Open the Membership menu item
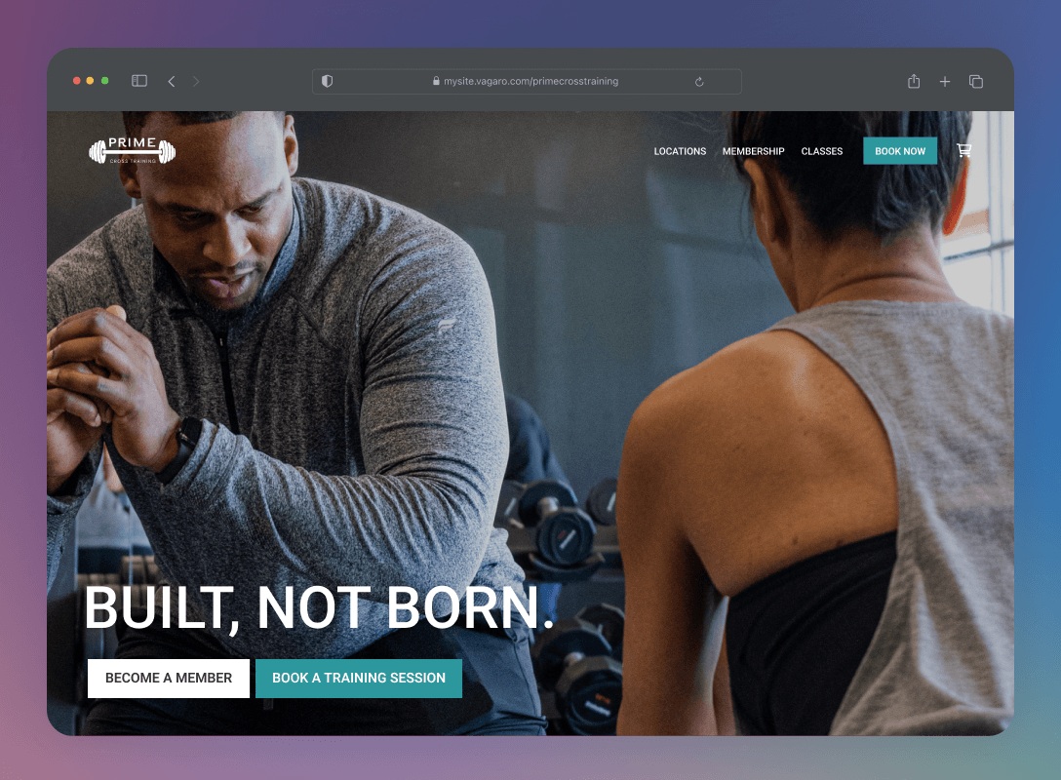 (753, 151)
